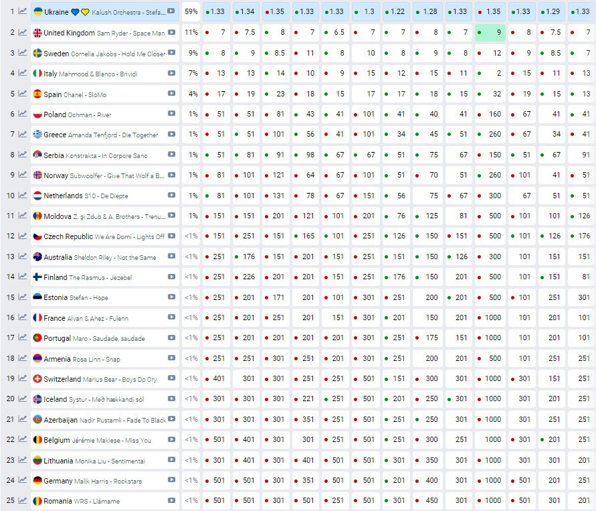Image resolution: width=596 pixels, height=511 pixels.
Task: Click the graph icon for Greece
Action: [x=23, y=134]
